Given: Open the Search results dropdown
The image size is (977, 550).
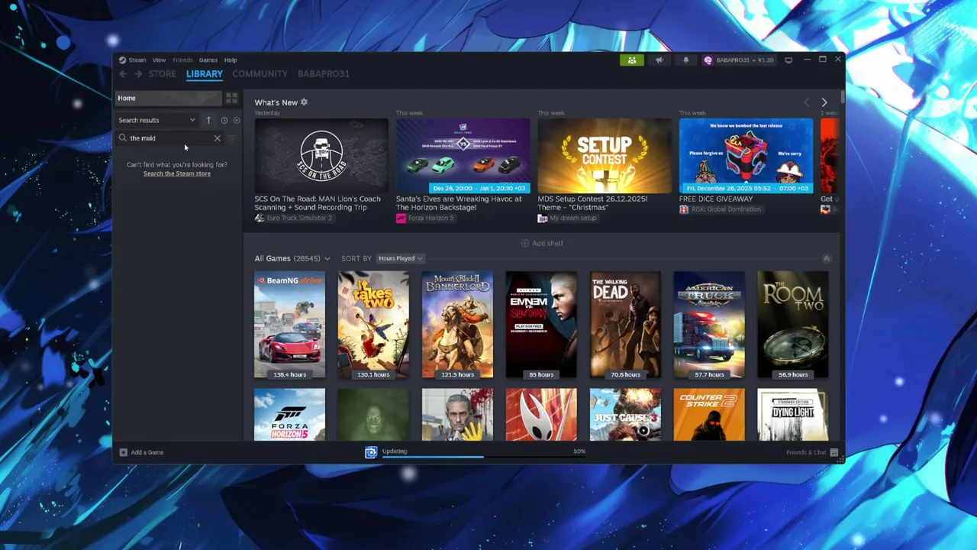Looking at the screenshot, I should [x=157, y=120].
